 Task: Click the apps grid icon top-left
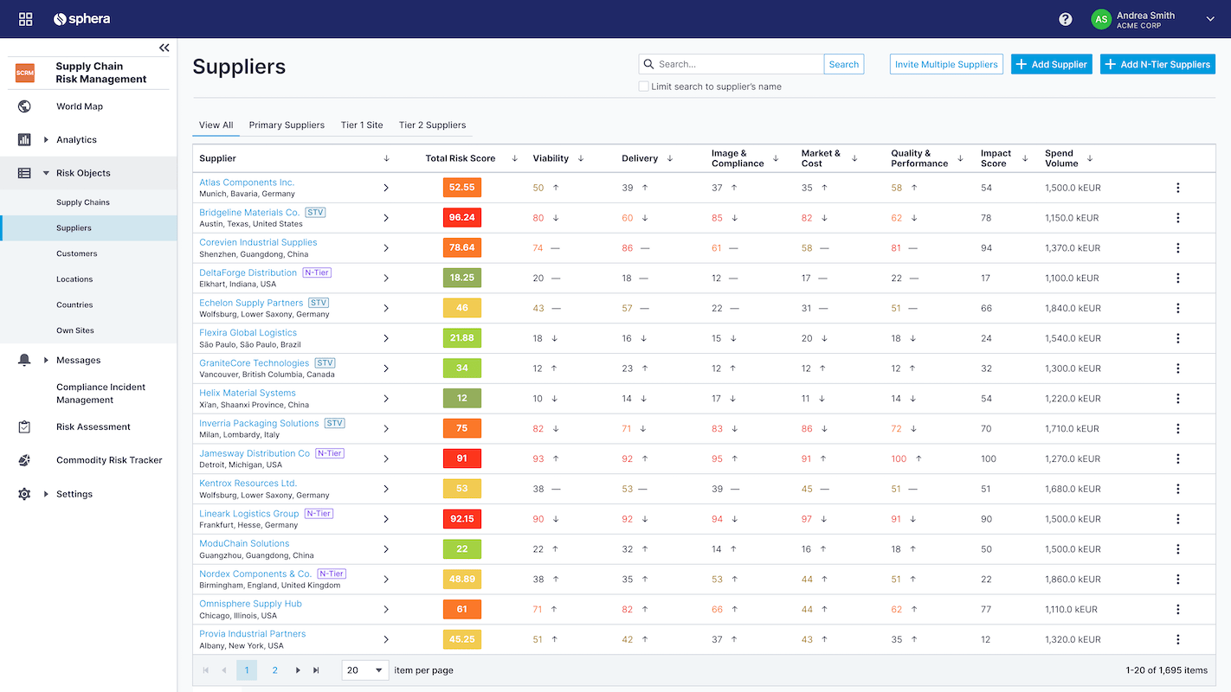coord(25,18)
